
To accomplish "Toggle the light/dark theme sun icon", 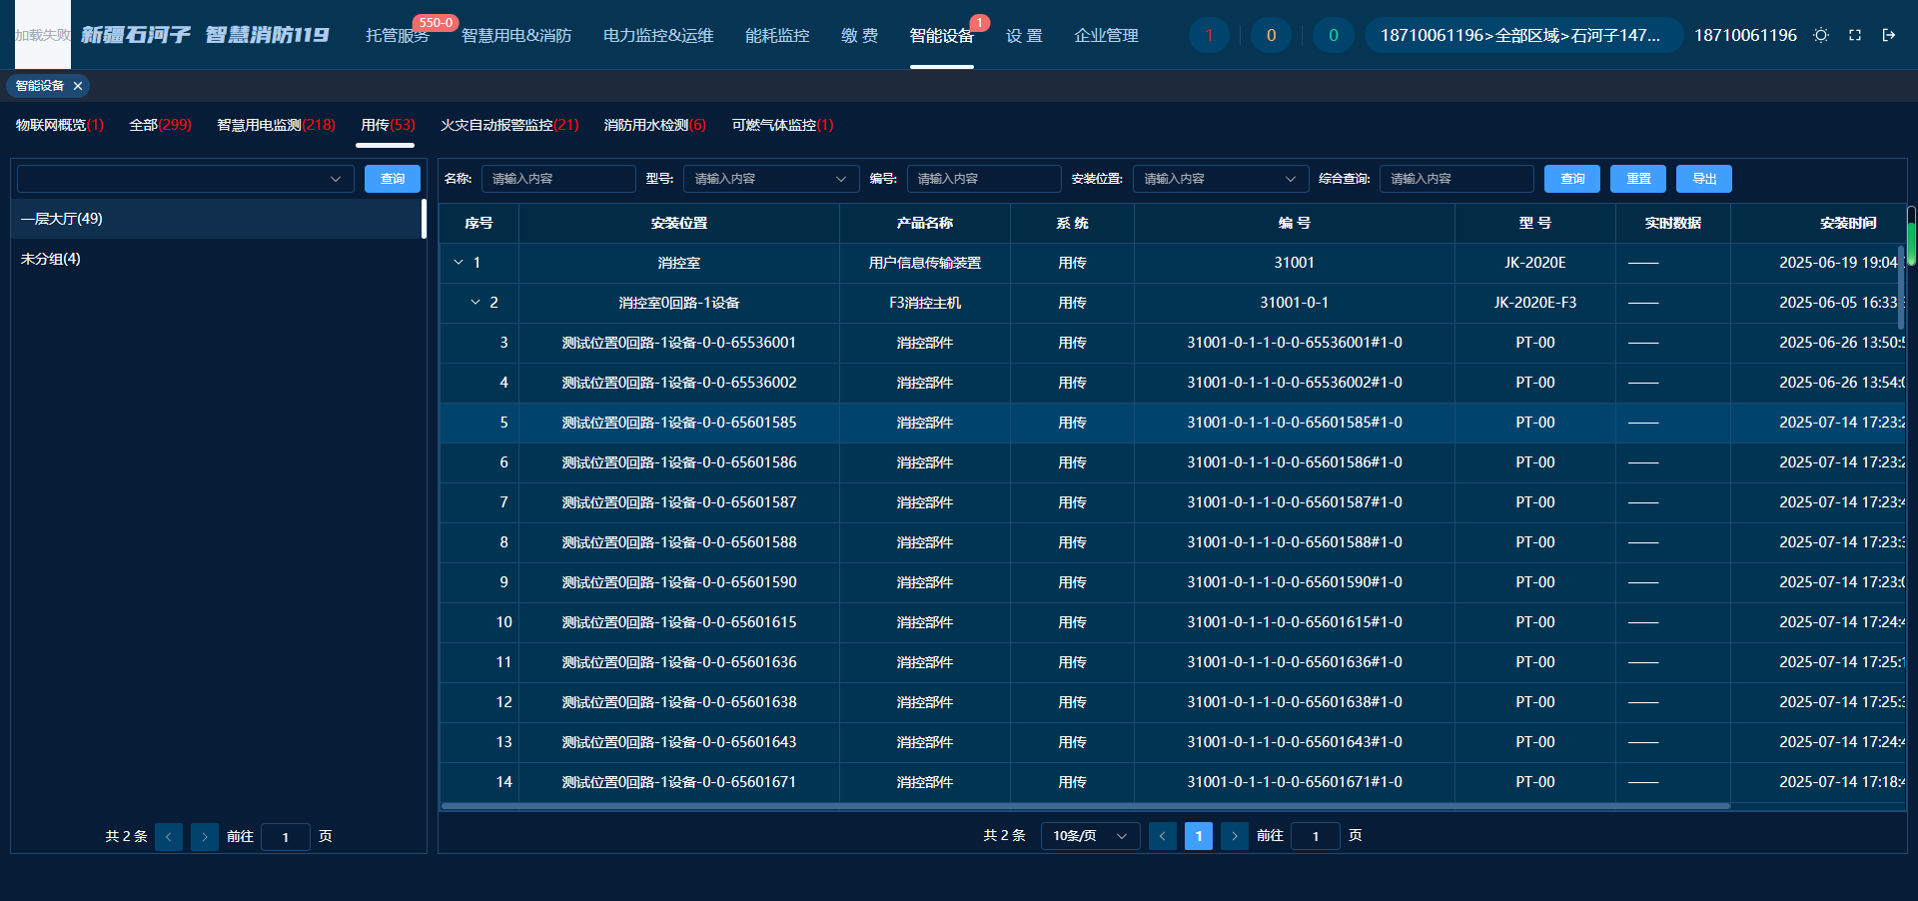I will 1821,35.
